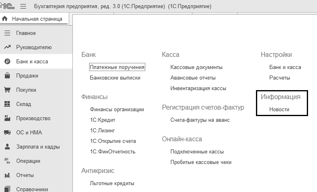This screenshot has width=317, height=192.
Task: Open Расчеты settings link
Action: click(x=280, y=78)
